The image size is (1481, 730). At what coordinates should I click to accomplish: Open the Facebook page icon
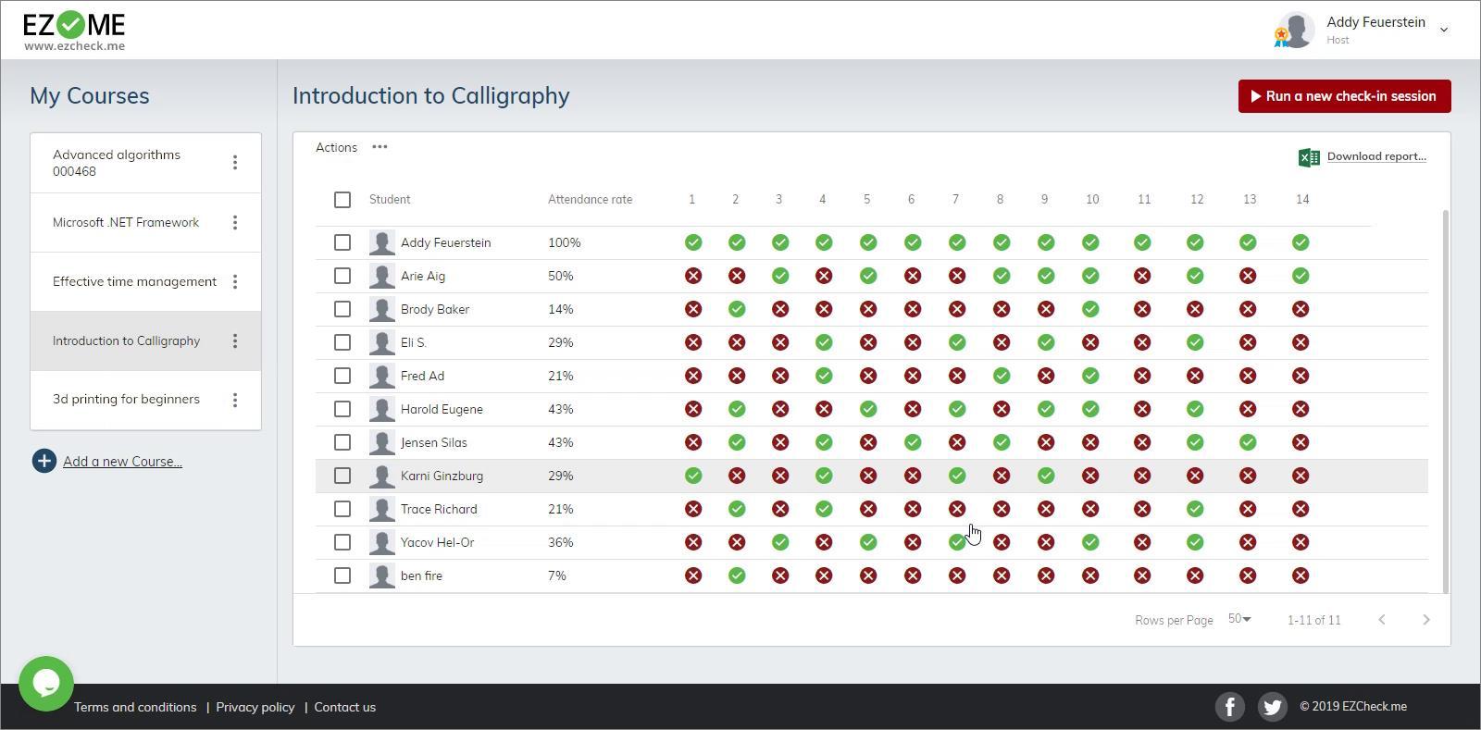pos(1229,707)
